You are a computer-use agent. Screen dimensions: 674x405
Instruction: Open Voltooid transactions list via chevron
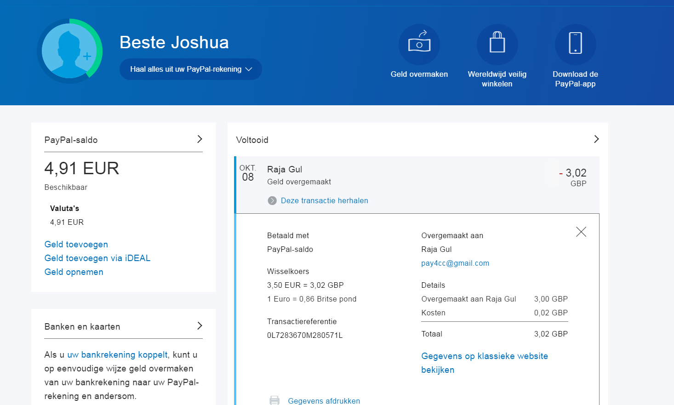(596, 139)
